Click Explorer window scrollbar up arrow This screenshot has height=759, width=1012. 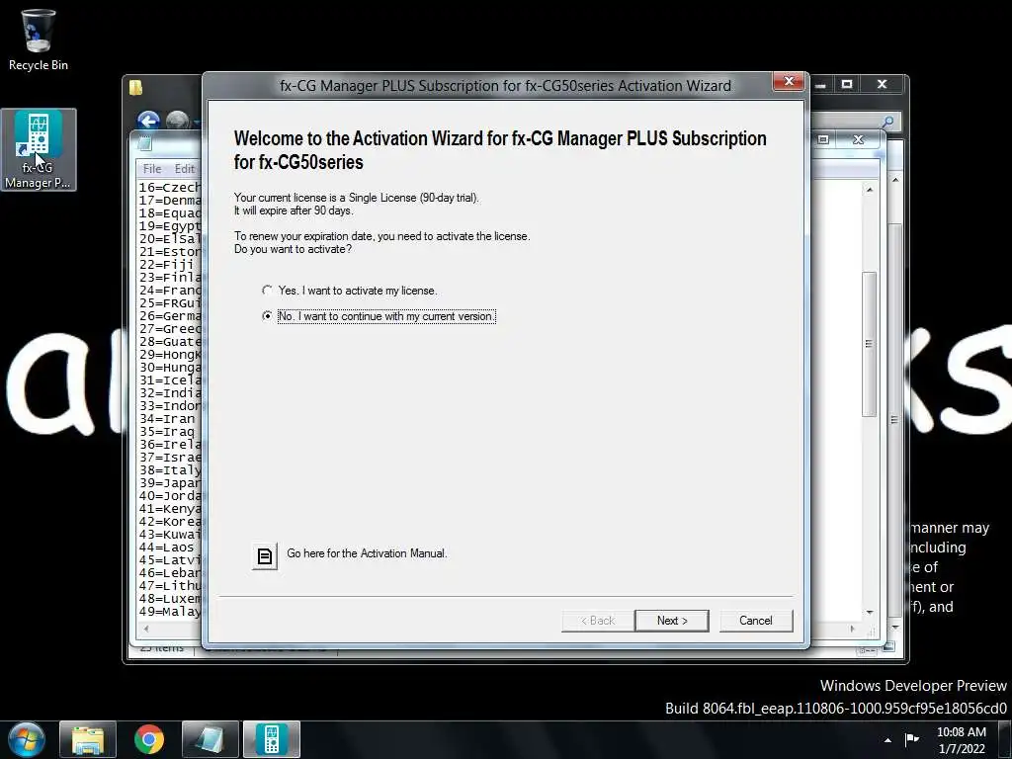pyautogui.click(x=895, y=180)
